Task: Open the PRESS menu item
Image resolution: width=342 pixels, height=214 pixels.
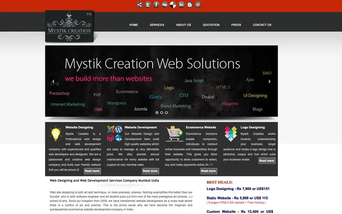Action: pyautogui.click(x=236, y=25)
